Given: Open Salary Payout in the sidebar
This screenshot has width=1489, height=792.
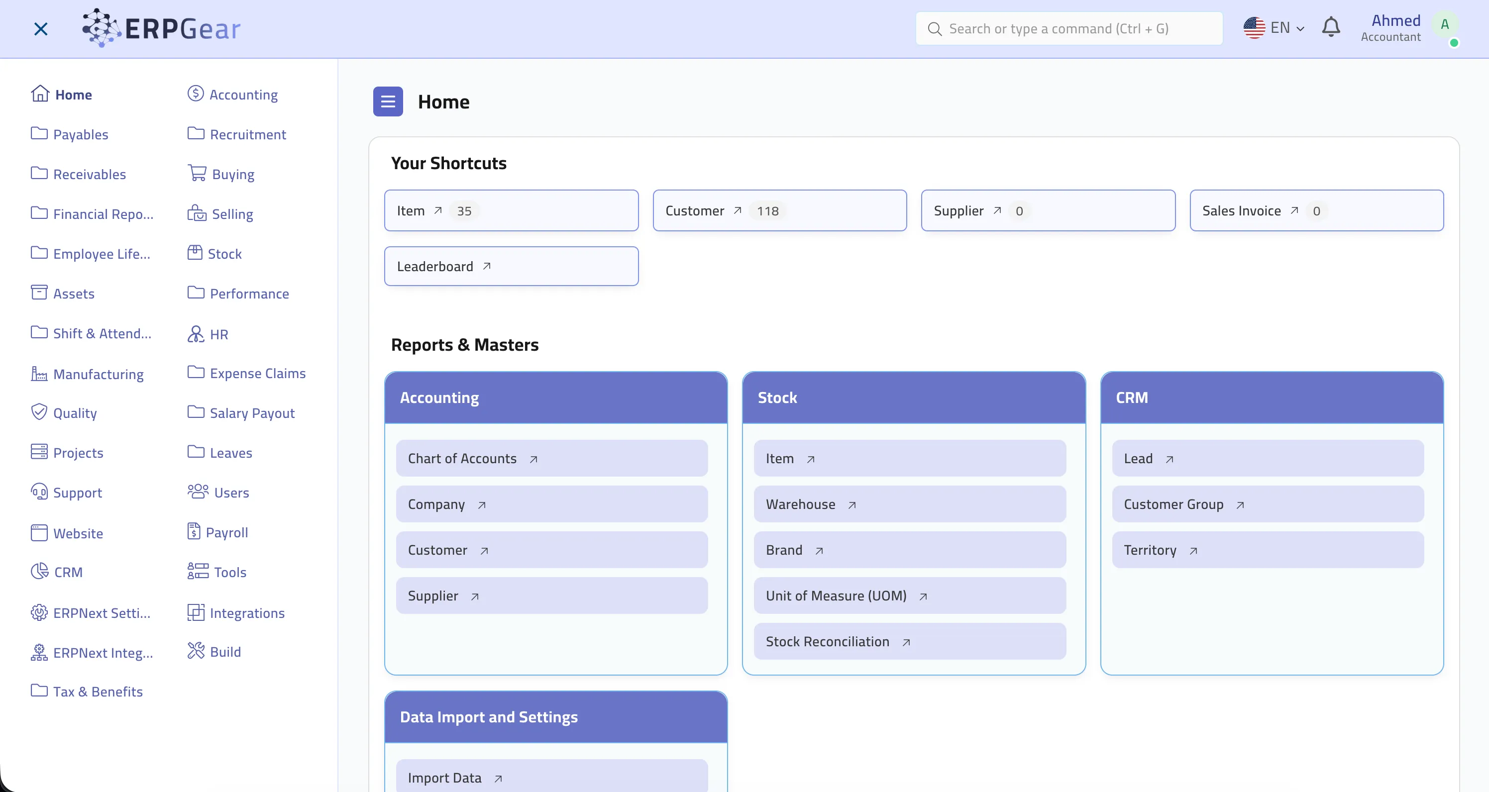Looking at the screenshot, I should (241, 413).
